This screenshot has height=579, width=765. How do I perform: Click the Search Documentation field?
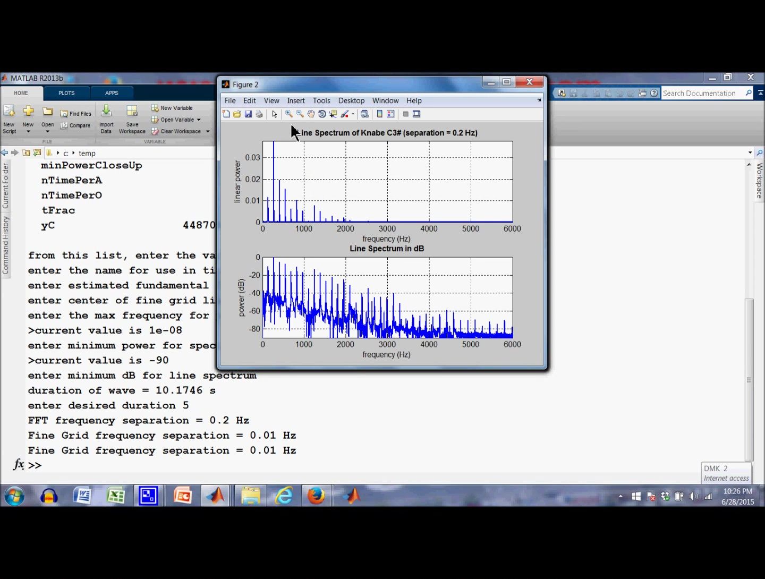tap(702, 93)
